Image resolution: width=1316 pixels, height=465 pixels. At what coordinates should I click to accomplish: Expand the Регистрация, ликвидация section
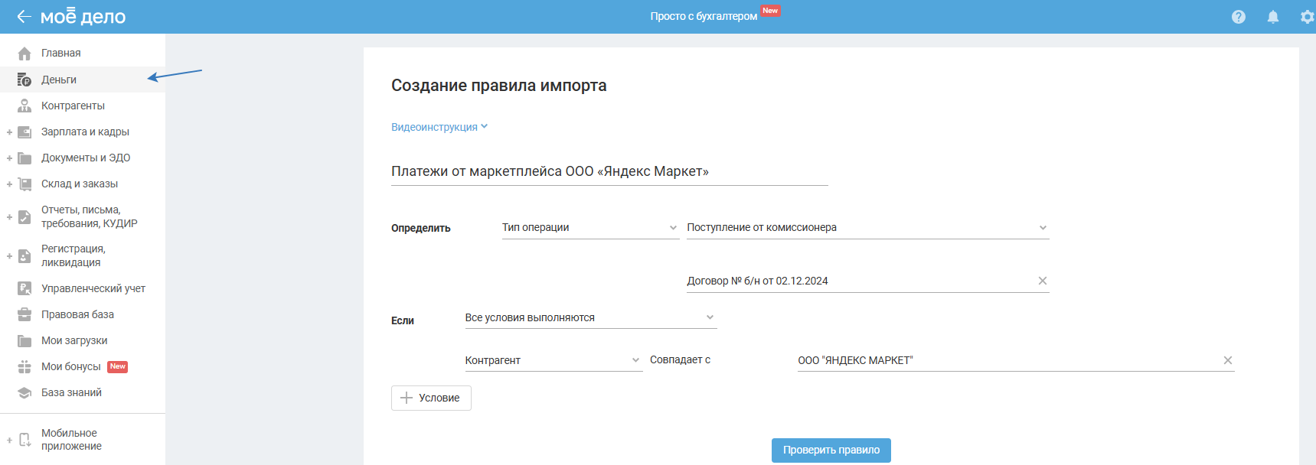pyautogui.click(x=9, y=256)
